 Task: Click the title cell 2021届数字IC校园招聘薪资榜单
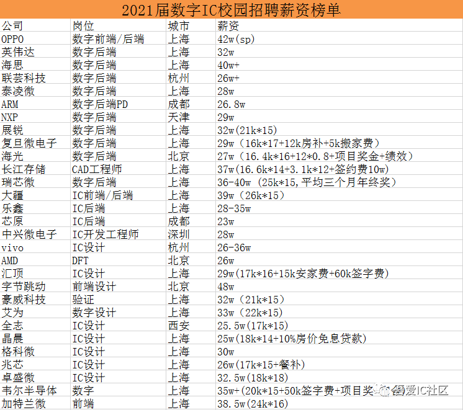point(231,9)
